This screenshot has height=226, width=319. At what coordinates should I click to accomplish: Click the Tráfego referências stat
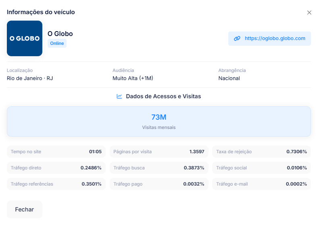coord(56,184)
